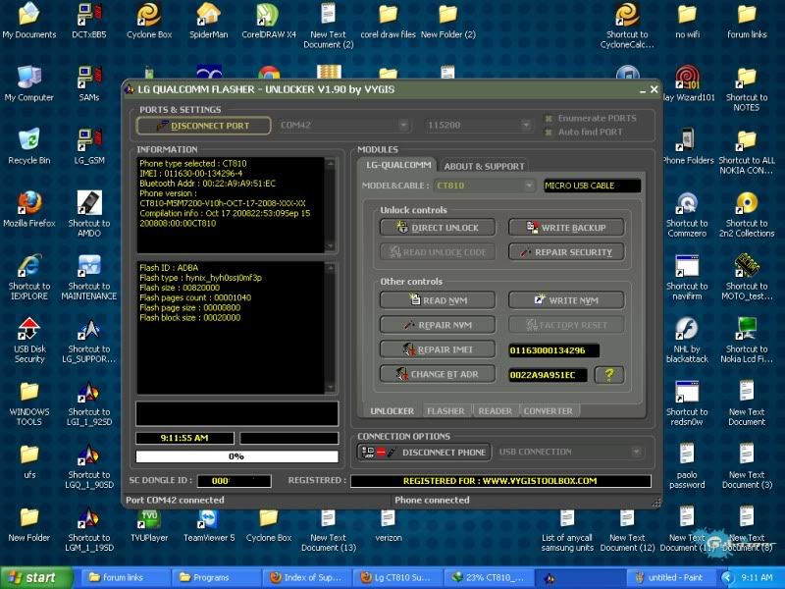The height and width of the screenshot is (589, 785).
Task: Open the My Computer desktop icon
Action: coord(29,84)
